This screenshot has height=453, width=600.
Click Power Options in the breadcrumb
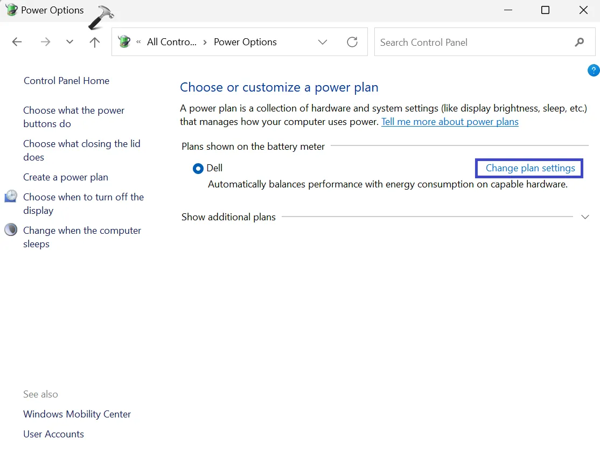pos(245,41)
